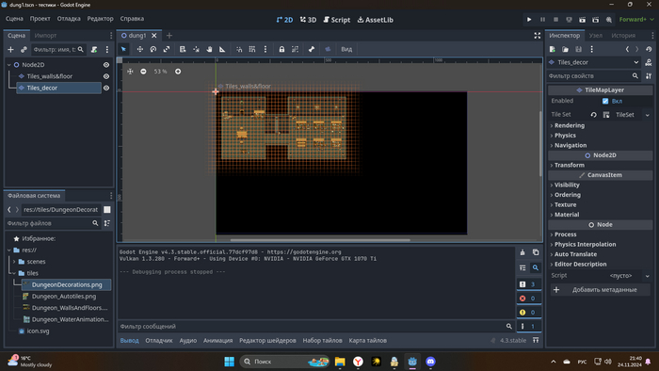
Task: Open the TileSet resource dropdown arrow
Action: (648, 115)
